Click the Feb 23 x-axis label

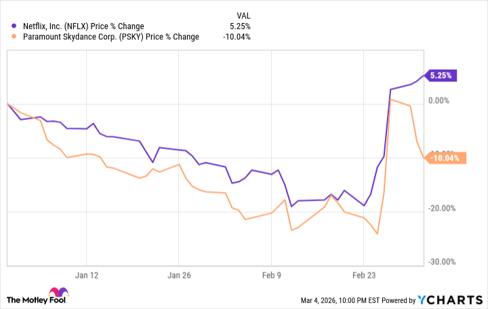coord(363,276)
